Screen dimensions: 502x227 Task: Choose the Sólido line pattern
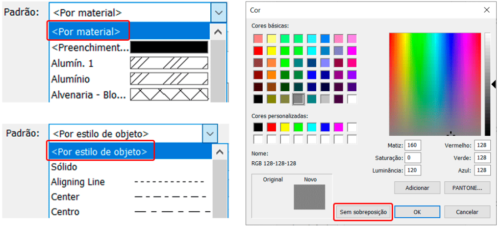click(129, 167)
